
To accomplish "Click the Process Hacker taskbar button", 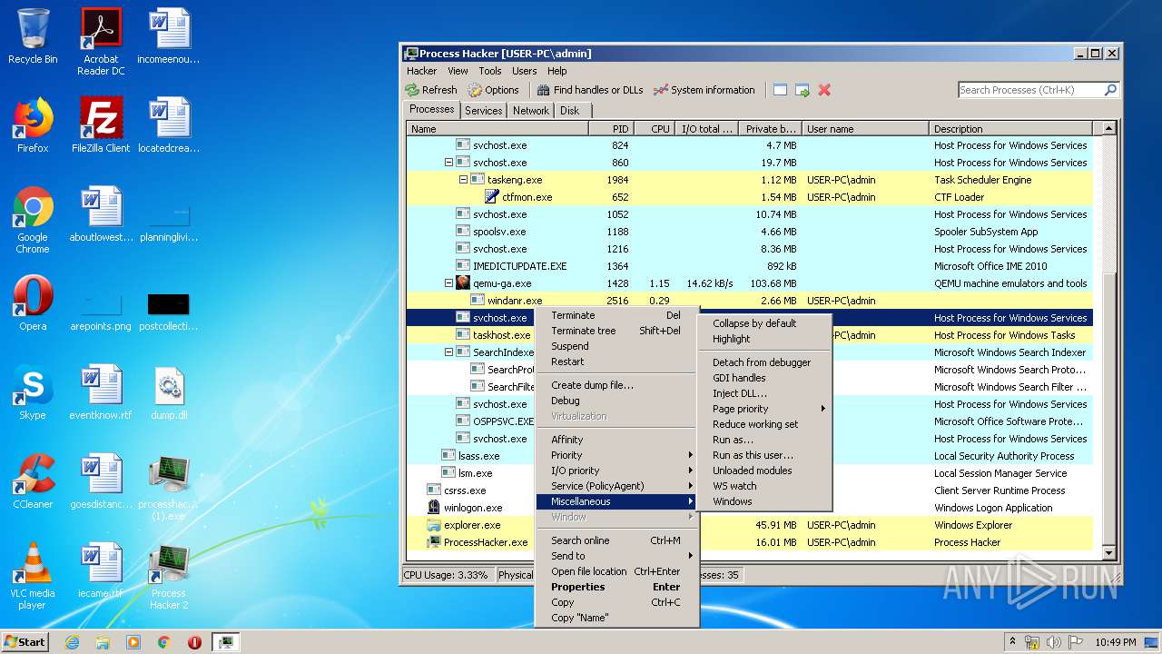I will [x=225, y=642].
